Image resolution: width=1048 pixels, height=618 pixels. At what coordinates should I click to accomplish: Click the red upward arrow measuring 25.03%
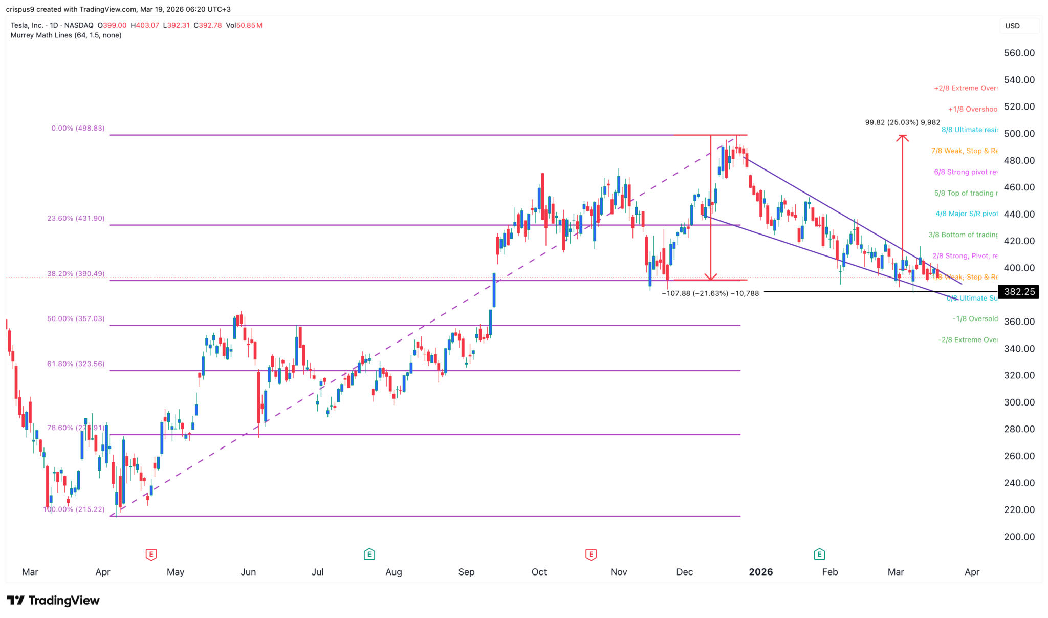point(902,195)
